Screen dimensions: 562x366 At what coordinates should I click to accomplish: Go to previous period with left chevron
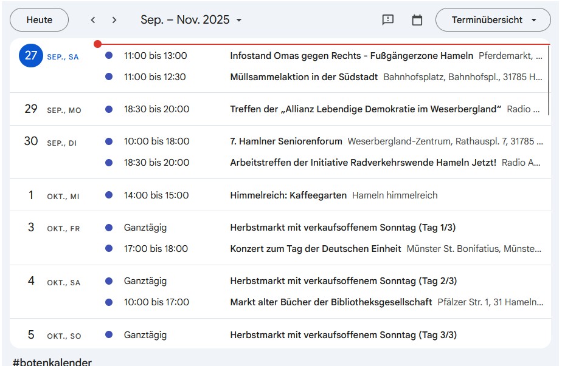pos(93,20)
